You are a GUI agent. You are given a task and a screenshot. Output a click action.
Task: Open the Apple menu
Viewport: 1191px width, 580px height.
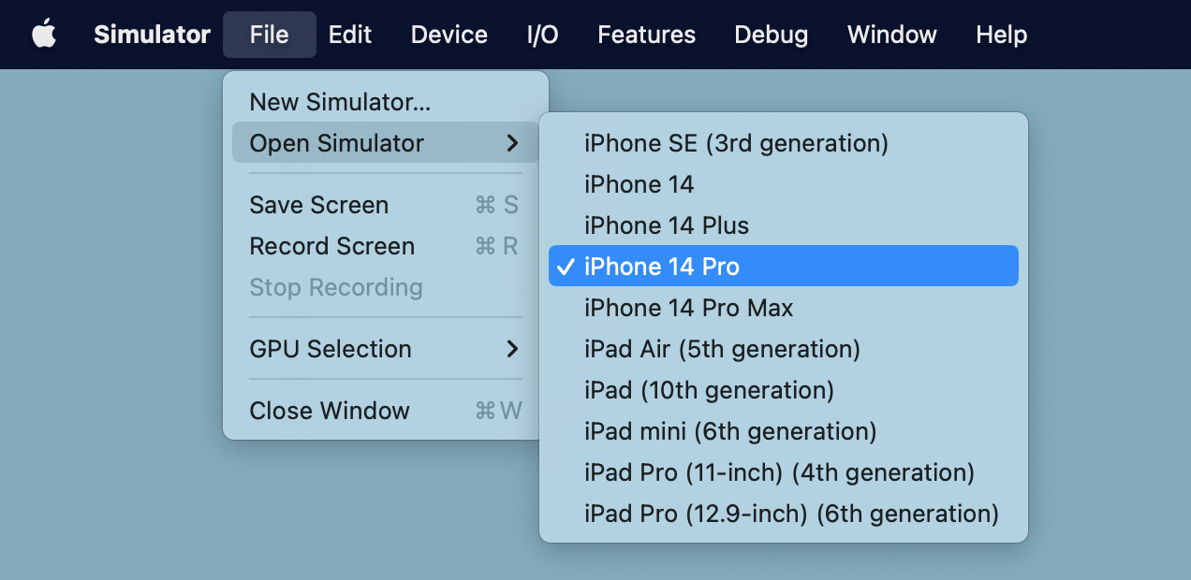click(44, 35)
